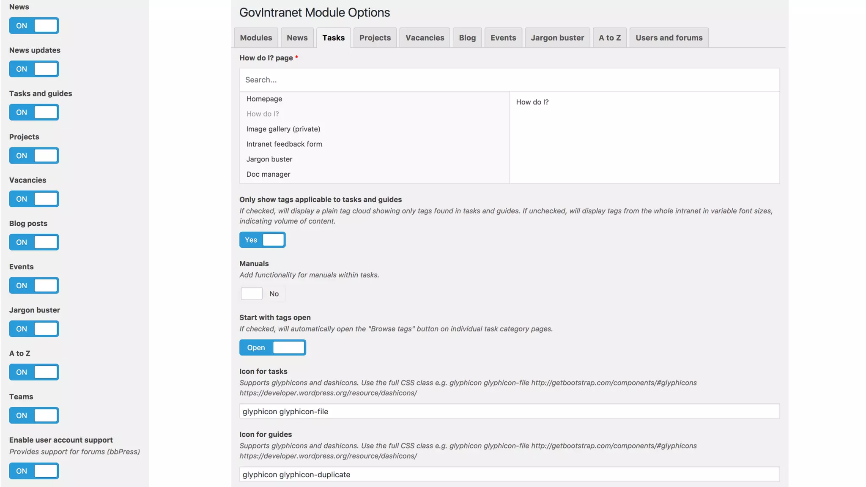Image resolution: width=866 pixels, height=487 pixels.
Task: Click the page Search field
Action: click(509, 80)
